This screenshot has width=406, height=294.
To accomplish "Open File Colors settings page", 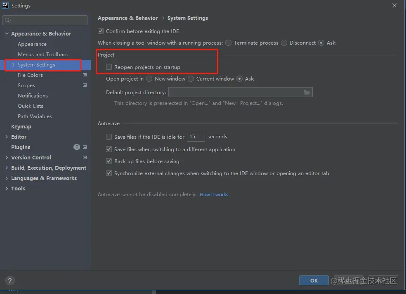I will (30, 75).
